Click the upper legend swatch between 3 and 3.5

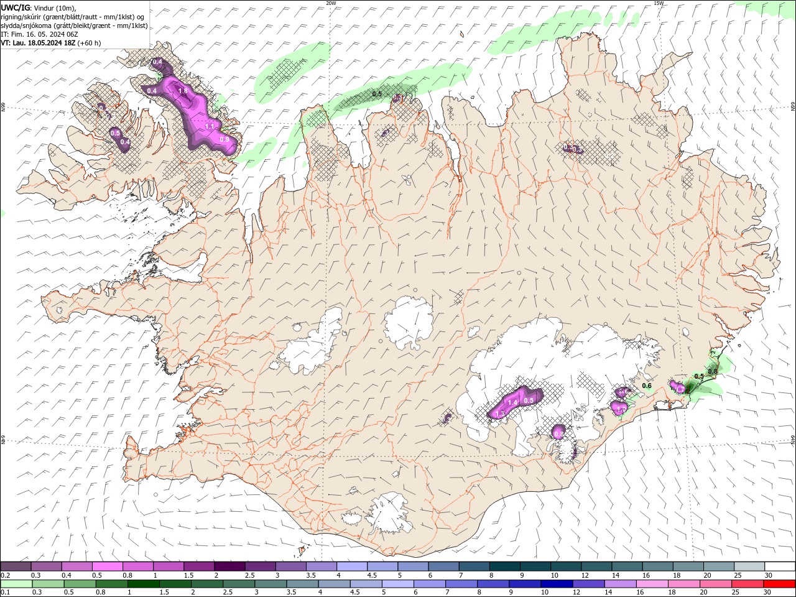click(x=290, y=567)
